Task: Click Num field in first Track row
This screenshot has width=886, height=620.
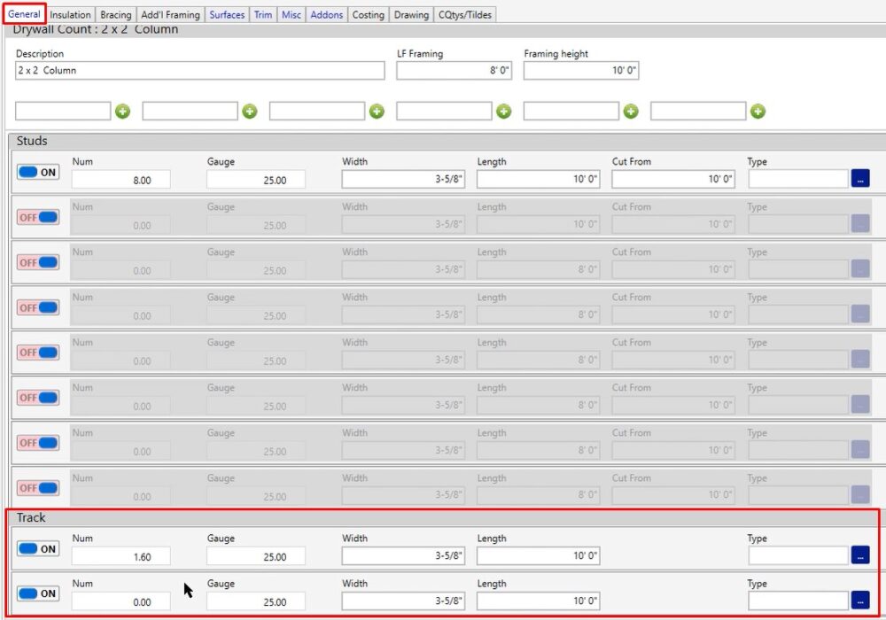Action: pyautogui.click(x=120, y=557)
